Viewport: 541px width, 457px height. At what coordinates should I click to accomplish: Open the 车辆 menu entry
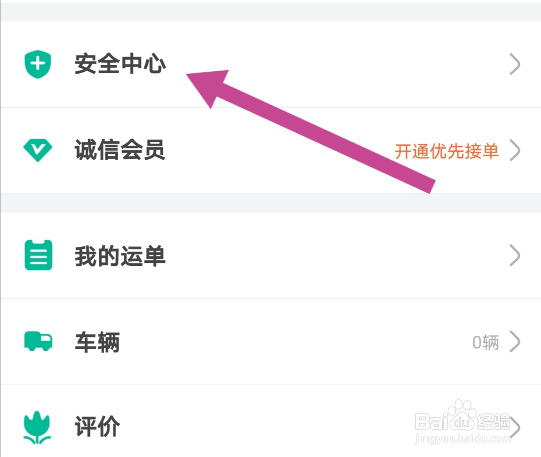97,342
